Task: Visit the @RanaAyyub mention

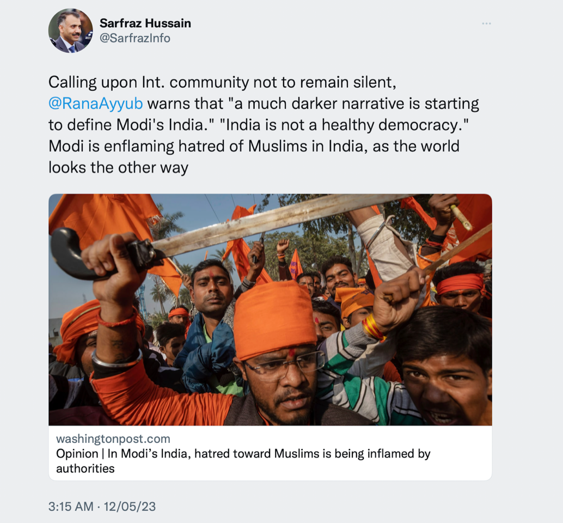Action: [x=95, y=104]
